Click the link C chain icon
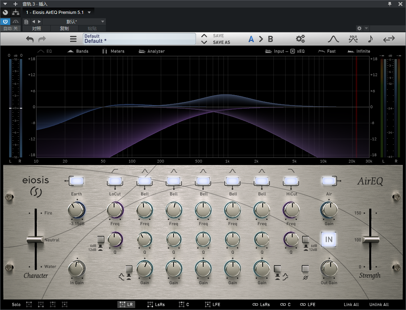This screenshot has height=310, width=406. [285, 304]
